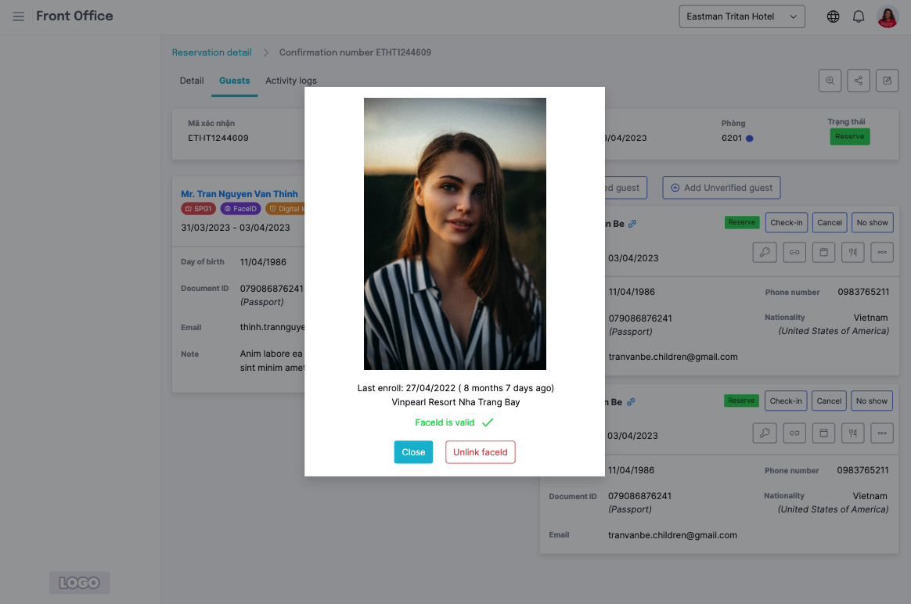911x604 pixels.
Task: Expand the Eastman Tritan Hotel dropdown
Action: tap(742, 16)
